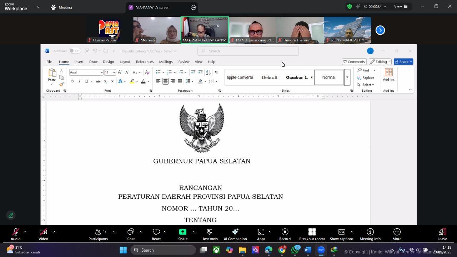Expand the Styles gallery more arrow
The image size is (457, 257).
[347, 77]
